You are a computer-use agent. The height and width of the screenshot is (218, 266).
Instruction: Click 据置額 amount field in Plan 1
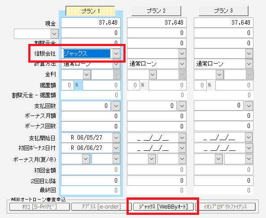[x=101, y=85]
